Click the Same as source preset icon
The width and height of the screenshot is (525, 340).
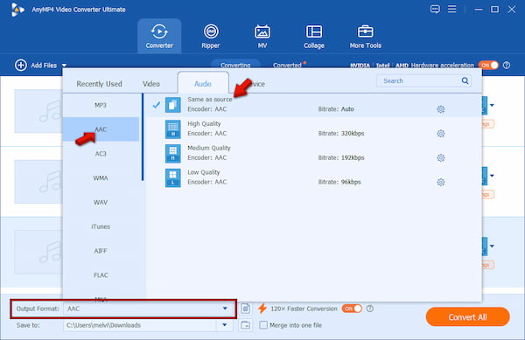click(x=172, y=105)
